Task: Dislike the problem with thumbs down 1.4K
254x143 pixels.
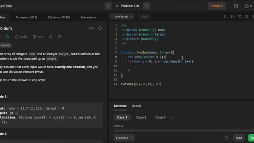Action: coord(38,37)
